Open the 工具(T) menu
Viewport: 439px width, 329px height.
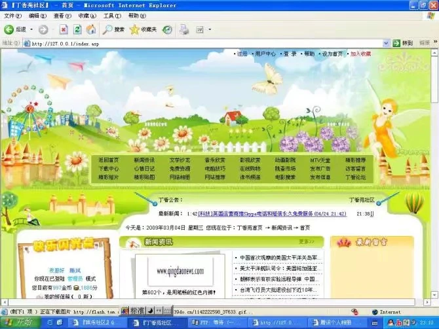pos(112,16)
